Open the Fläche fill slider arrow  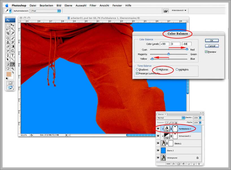(x=200, y=123)
